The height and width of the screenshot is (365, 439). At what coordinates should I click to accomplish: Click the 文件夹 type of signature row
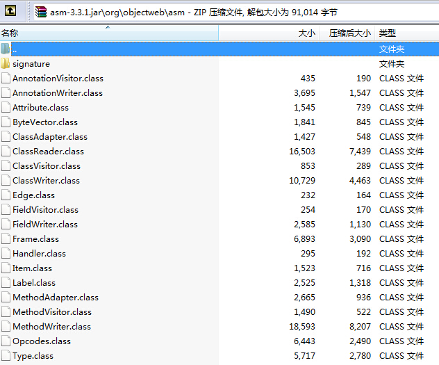392,64
